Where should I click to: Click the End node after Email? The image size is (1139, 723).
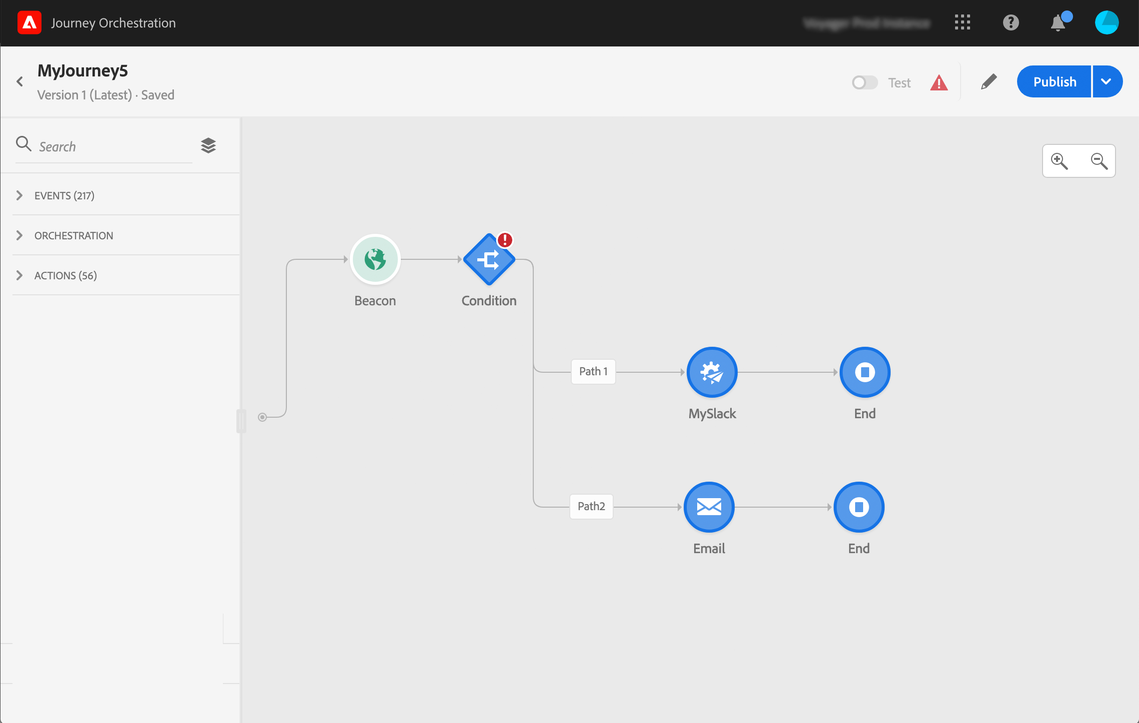(x=859, y=507)
